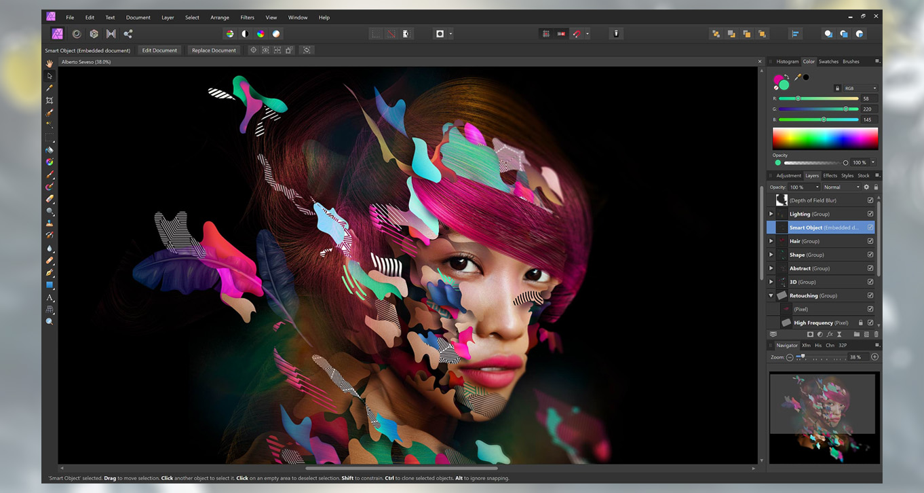This screenshot has width=924, height=493.
Task: Toggle visibility of High Frequency layer
Action: tap(870, 323)
